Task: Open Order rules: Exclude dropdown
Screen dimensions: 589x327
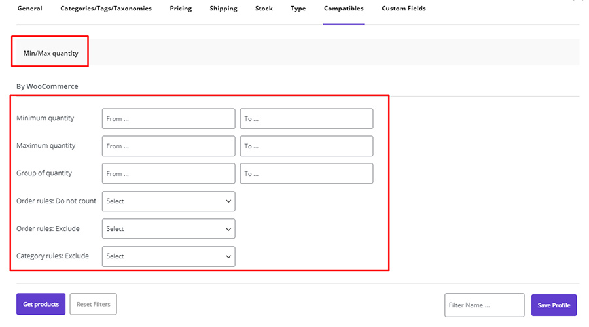Action: coord(169,229)
